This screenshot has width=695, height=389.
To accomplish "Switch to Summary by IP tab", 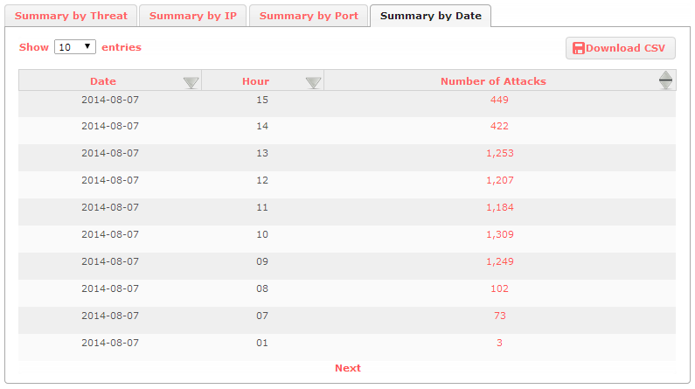I will point(192,16).
